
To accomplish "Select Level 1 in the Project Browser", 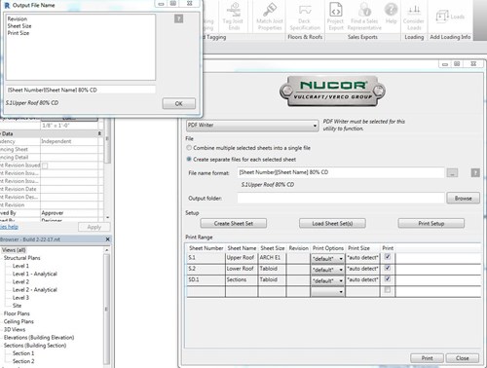I will pyautogui.click(x=20, y=266).
